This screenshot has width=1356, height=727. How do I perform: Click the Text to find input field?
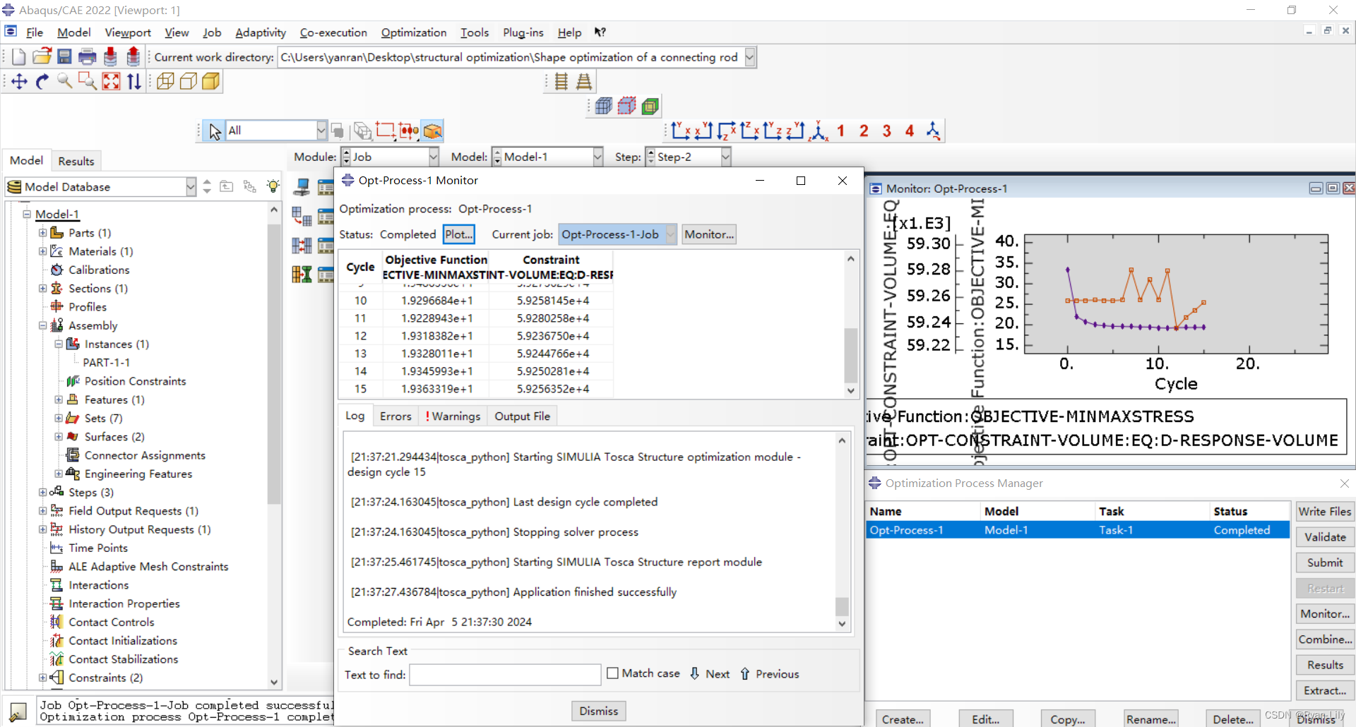point(505,675)
